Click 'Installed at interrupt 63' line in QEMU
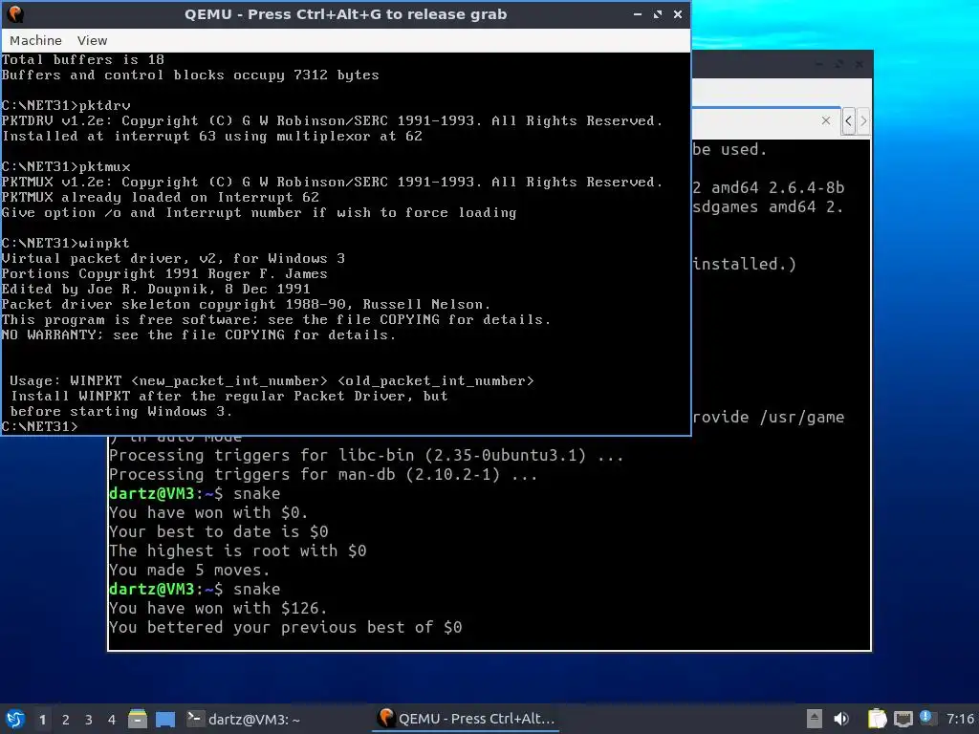This screenshot has width=979, height=734. (211, 136)
